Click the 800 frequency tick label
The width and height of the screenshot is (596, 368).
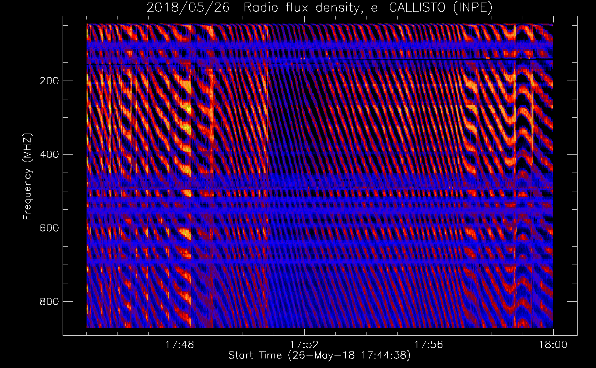49,302
